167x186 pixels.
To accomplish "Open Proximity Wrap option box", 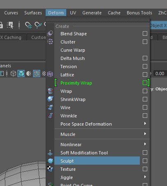I will point(145,83).
